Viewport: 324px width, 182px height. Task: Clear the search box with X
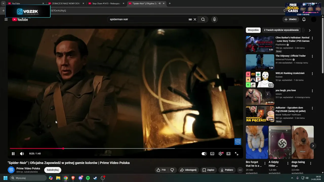[195, 19]
